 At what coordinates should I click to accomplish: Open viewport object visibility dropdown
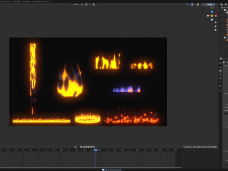[188, 5]
